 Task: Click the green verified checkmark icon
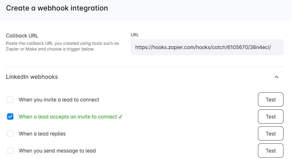(x=120, y=117)
